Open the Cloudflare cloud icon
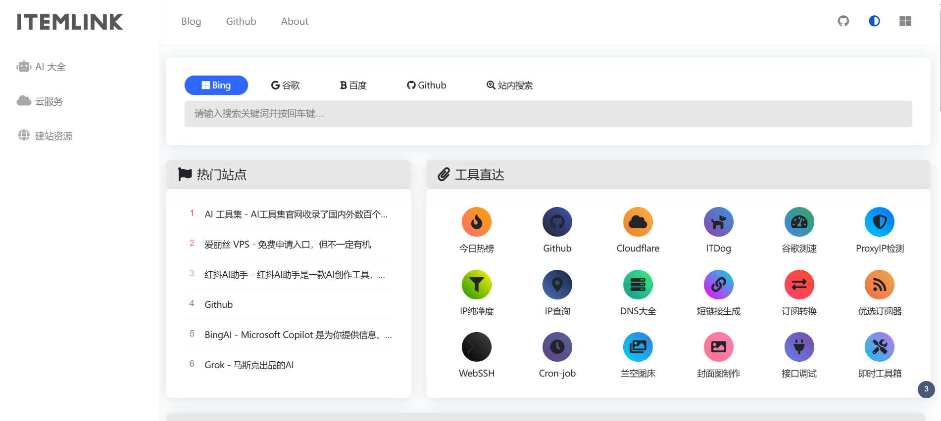The image size is (941, 421). (x=638, y=222)
